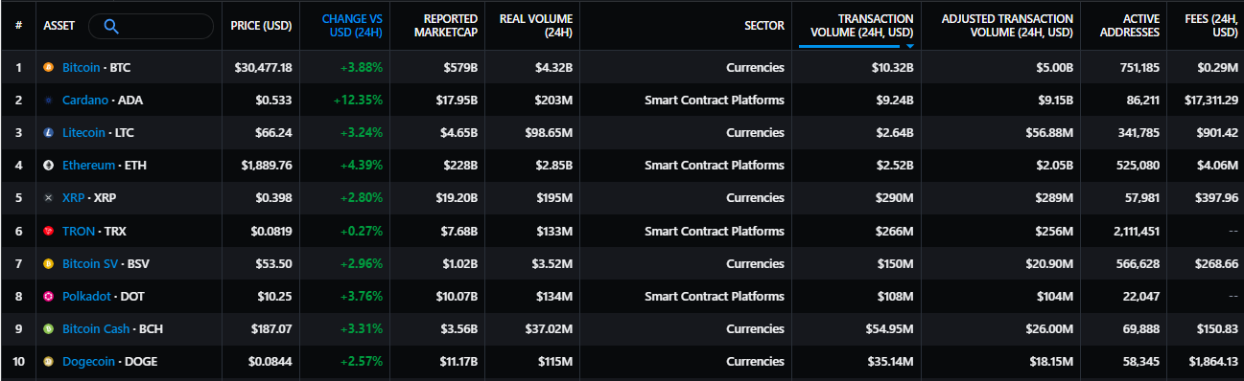Click the Ethereum logo icon
The width and height of the screenshot is (1244, 381).
click(x=49, y=165)
